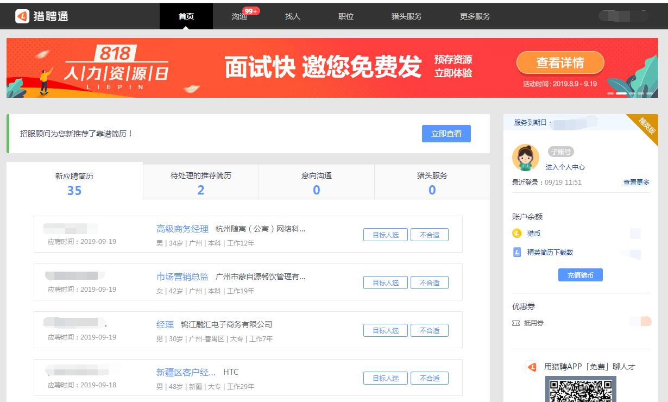Image resolution: width=668 pixels, height=402 pixels.
Task: Click the user avatar in the sidebar
Action: pyautogui.click(x=526, y=157)
